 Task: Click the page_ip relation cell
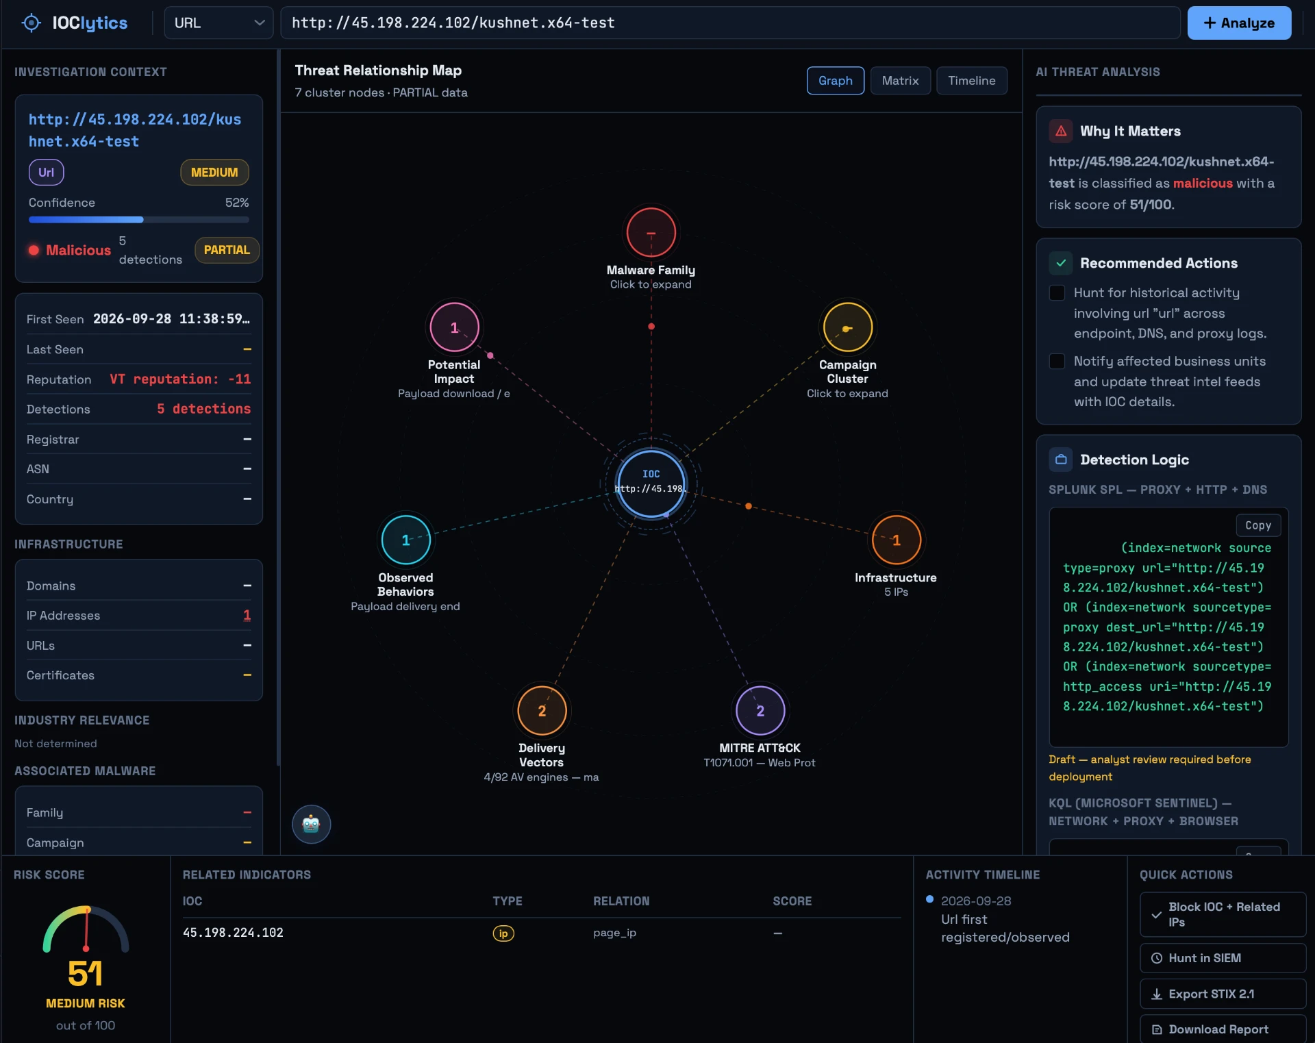pyautogui.click(x=614, y=933)
